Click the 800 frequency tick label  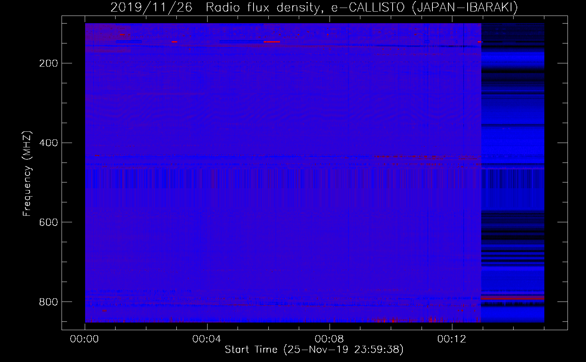pyautogui.click(x=49, y=302)
